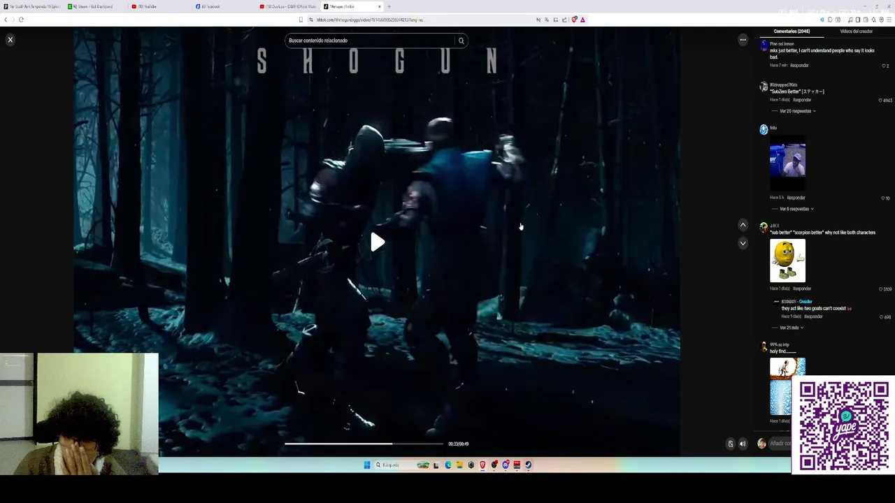Expand Ver 20 respuestas
This screenshot has height=503, width=895.
797,111
